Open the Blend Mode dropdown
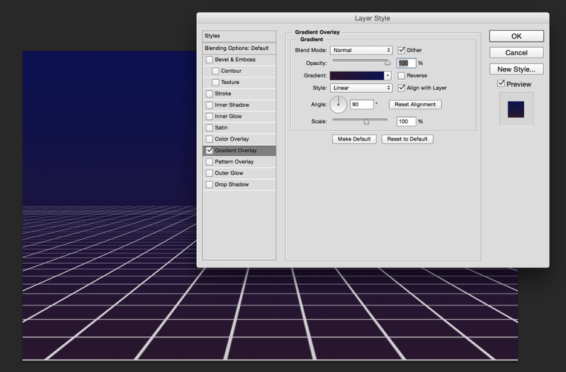Image resolution: width=566 pixels, height=372 pixels. click(x=361, y=50)
